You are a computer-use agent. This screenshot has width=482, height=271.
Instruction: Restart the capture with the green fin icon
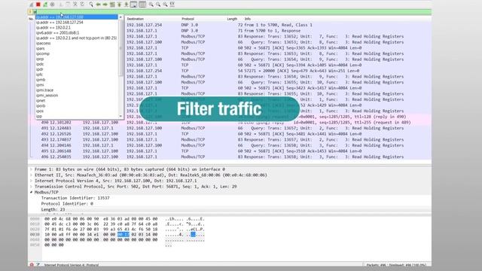click(x=45, y=5)
